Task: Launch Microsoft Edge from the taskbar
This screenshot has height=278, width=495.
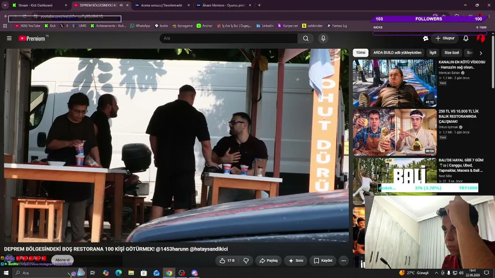Action: pyautogui.click(x=119, y=273)
